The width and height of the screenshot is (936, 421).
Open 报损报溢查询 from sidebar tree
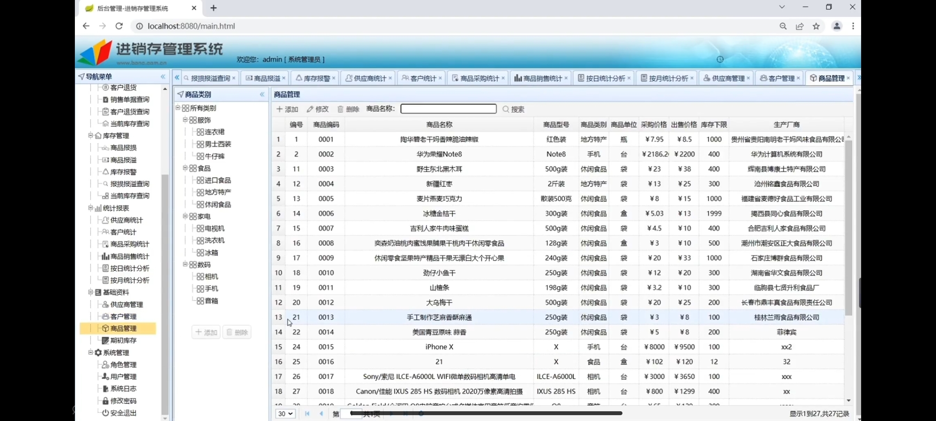coord(126,184)
